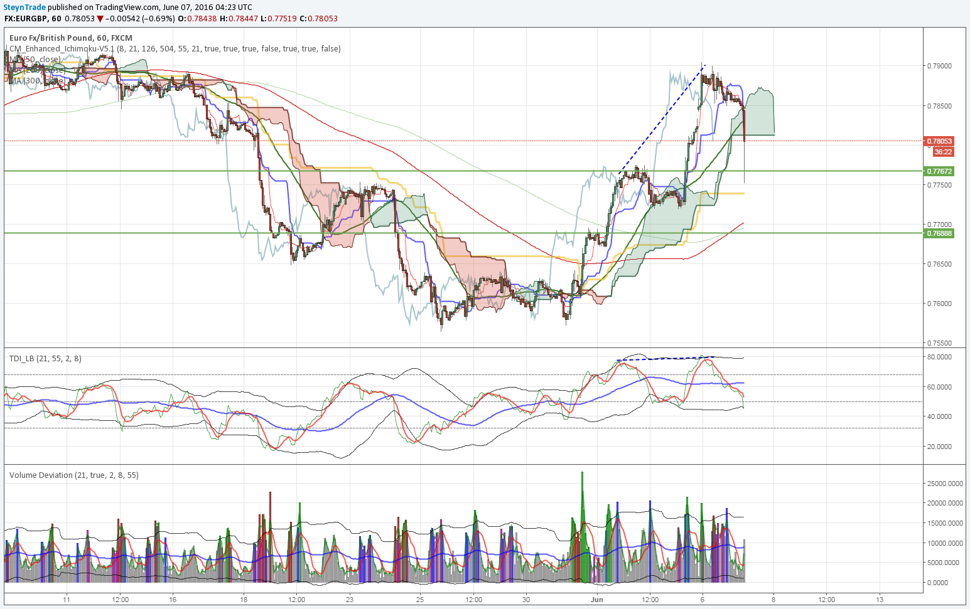The width and height of the screenshot is (970, 609).
Task: Click the 0.76500 price axis label
Action: 939,264
